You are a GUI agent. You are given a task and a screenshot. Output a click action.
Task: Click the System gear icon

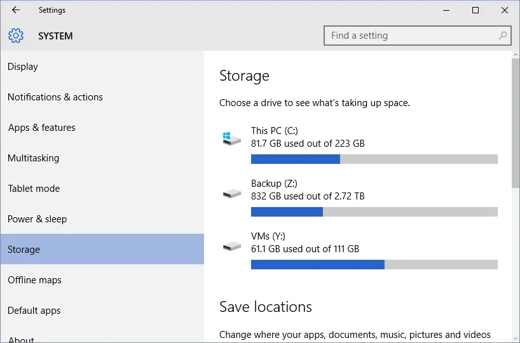coord(16,36)
